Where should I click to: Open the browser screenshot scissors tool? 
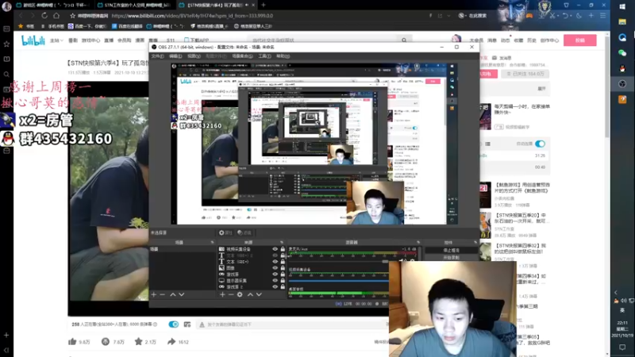(x=552, y=15)
